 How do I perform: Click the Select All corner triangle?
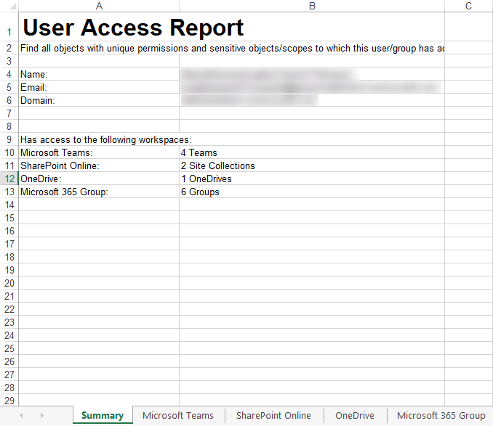(x=12, y=6)
